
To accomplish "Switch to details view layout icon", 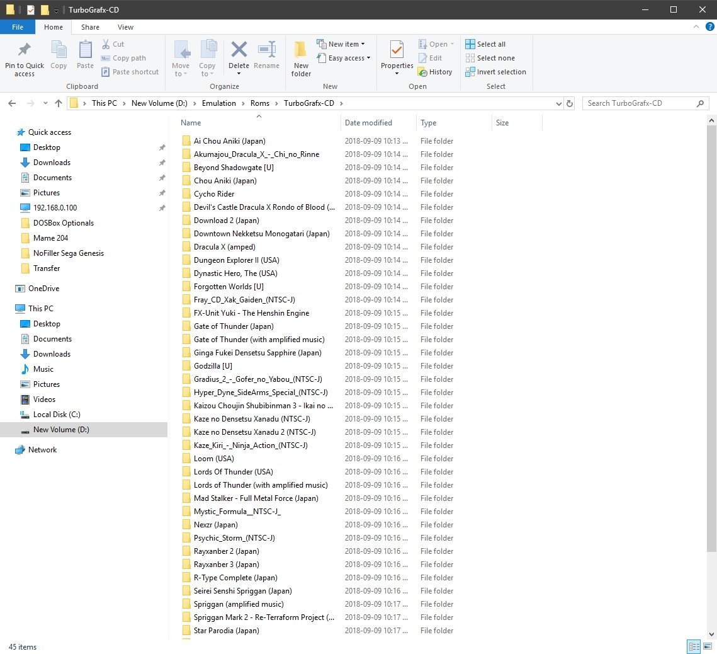I will 694,646.
